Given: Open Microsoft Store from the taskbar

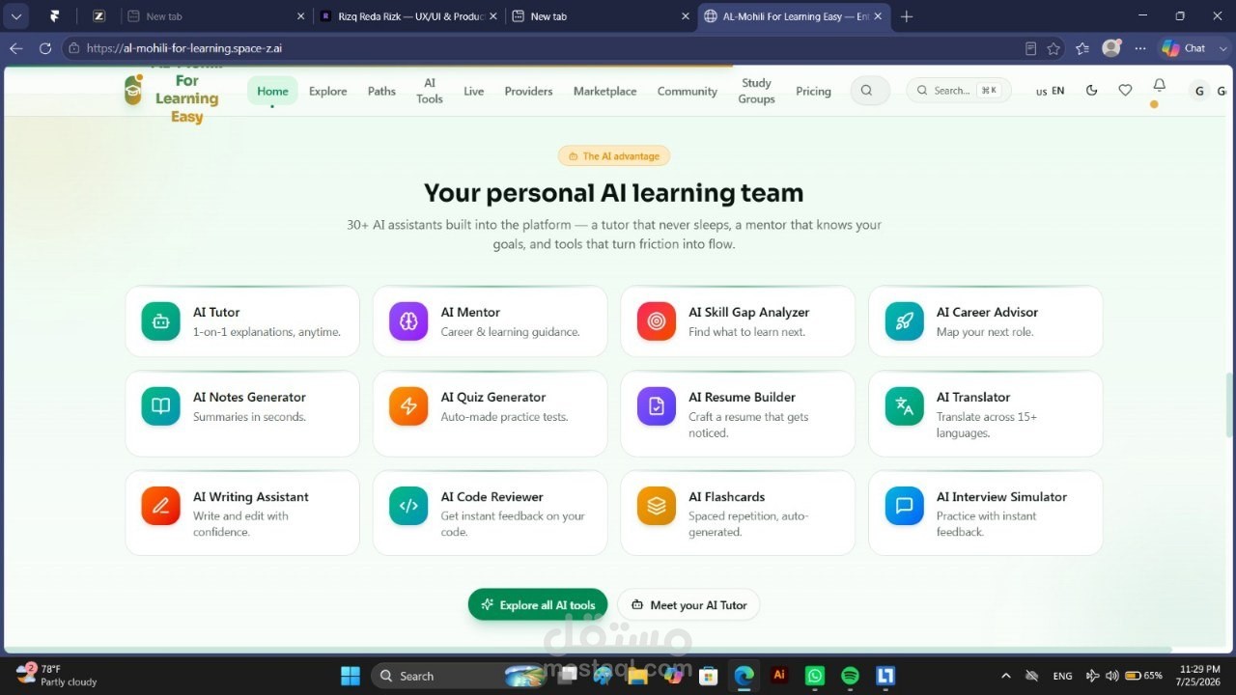Looking at the screenshot, I should point(708,676).
